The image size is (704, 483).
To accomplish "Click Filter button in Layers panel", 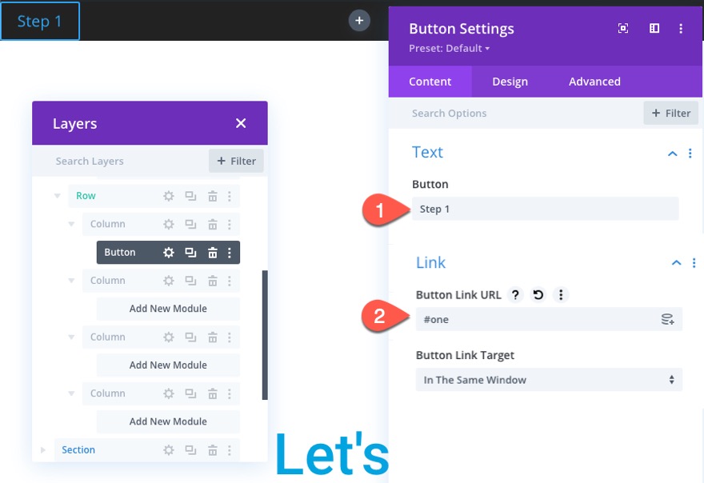I will 236,162.
